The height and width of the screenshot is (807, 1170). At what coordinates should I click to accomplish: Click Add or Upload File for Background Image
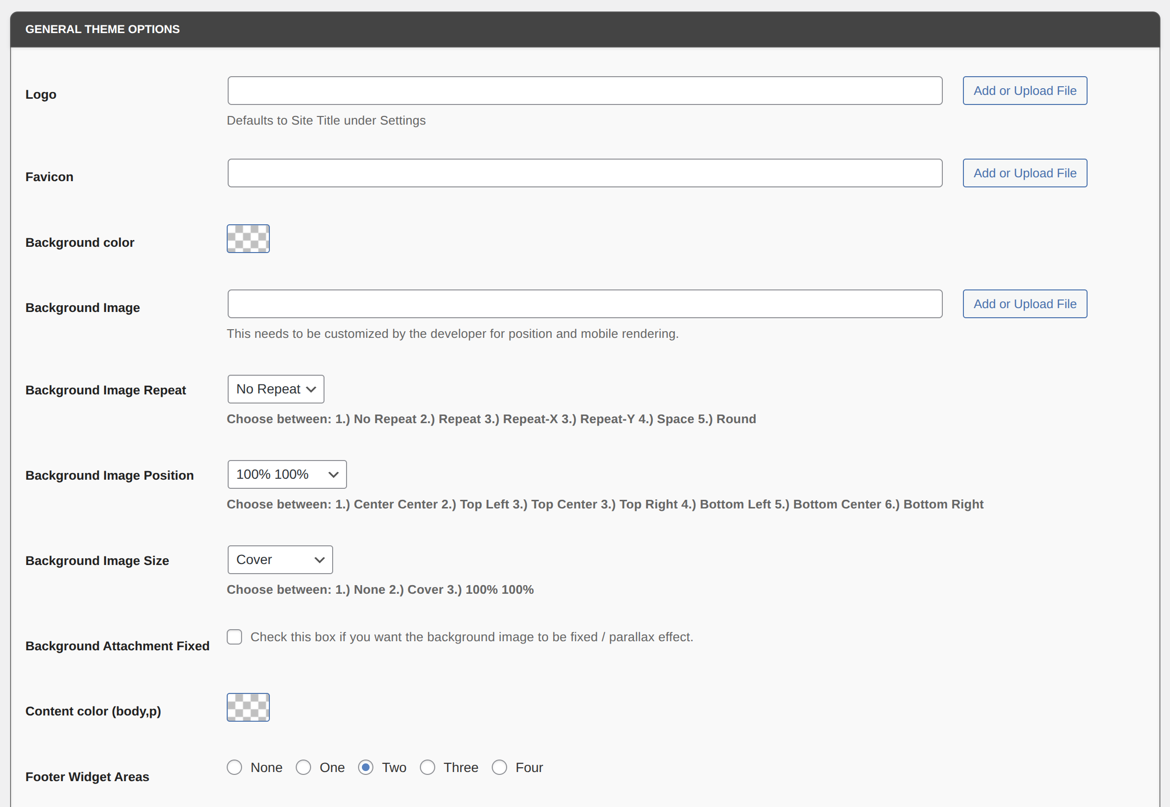(x=1025, y=304)
